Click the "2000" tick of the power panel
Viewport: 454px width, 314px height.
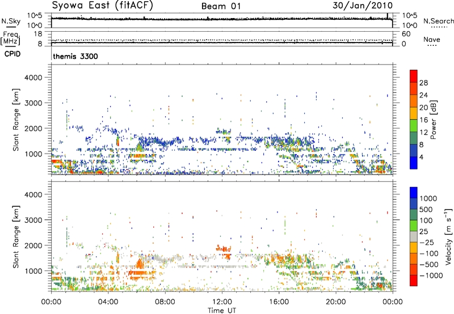[x=33, y=128]
